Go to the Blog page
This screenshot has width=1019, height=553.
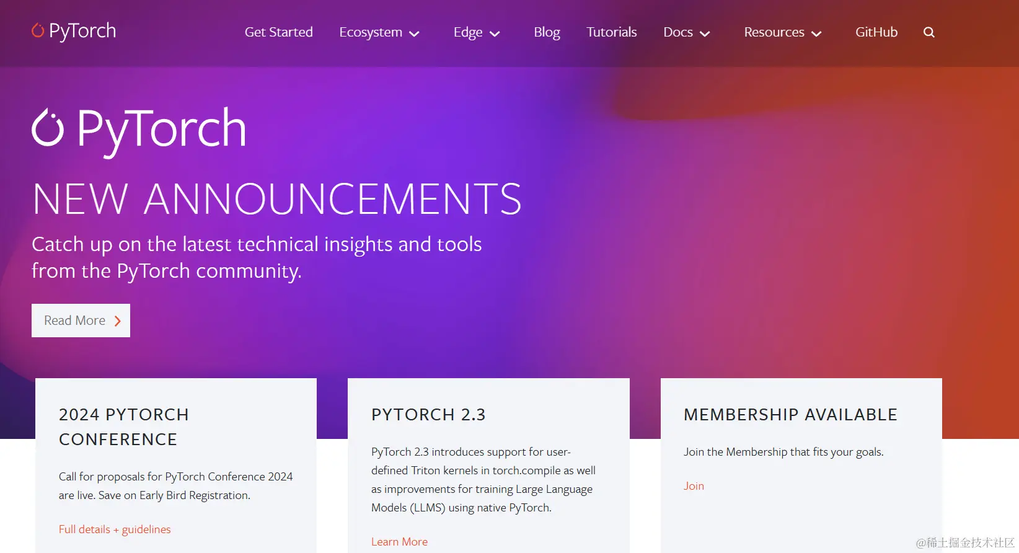tap(547, 32)
